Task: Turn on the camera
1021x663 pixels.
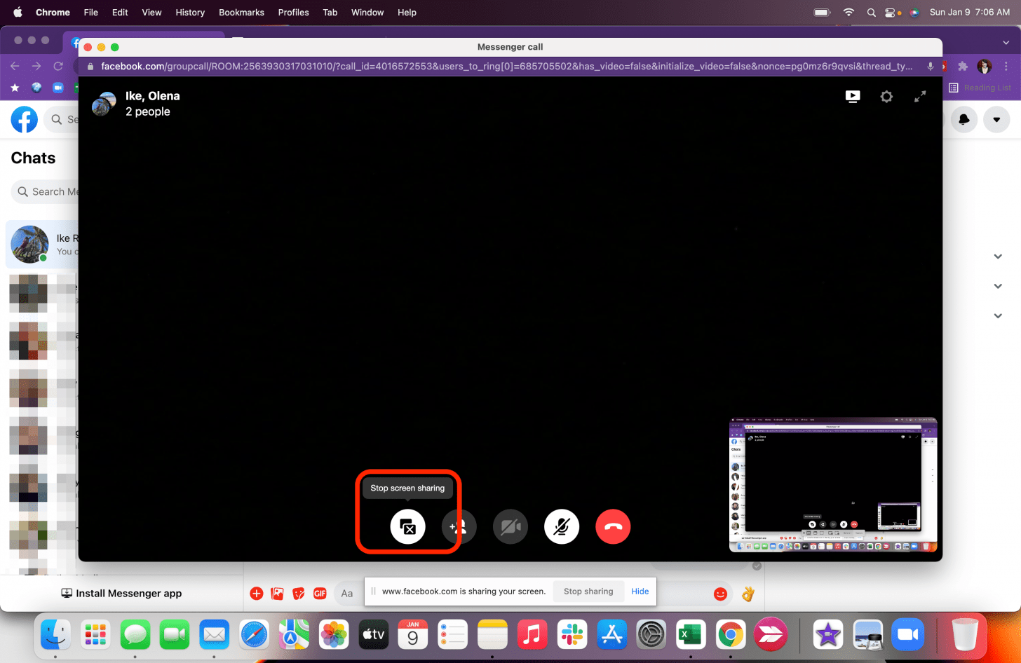Action: pyautogui.click(x=510, y=526)
